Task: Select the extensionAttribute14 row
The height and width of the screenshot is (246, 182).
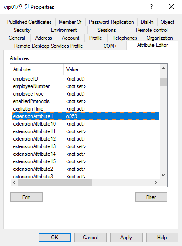Action: point(86,154)
